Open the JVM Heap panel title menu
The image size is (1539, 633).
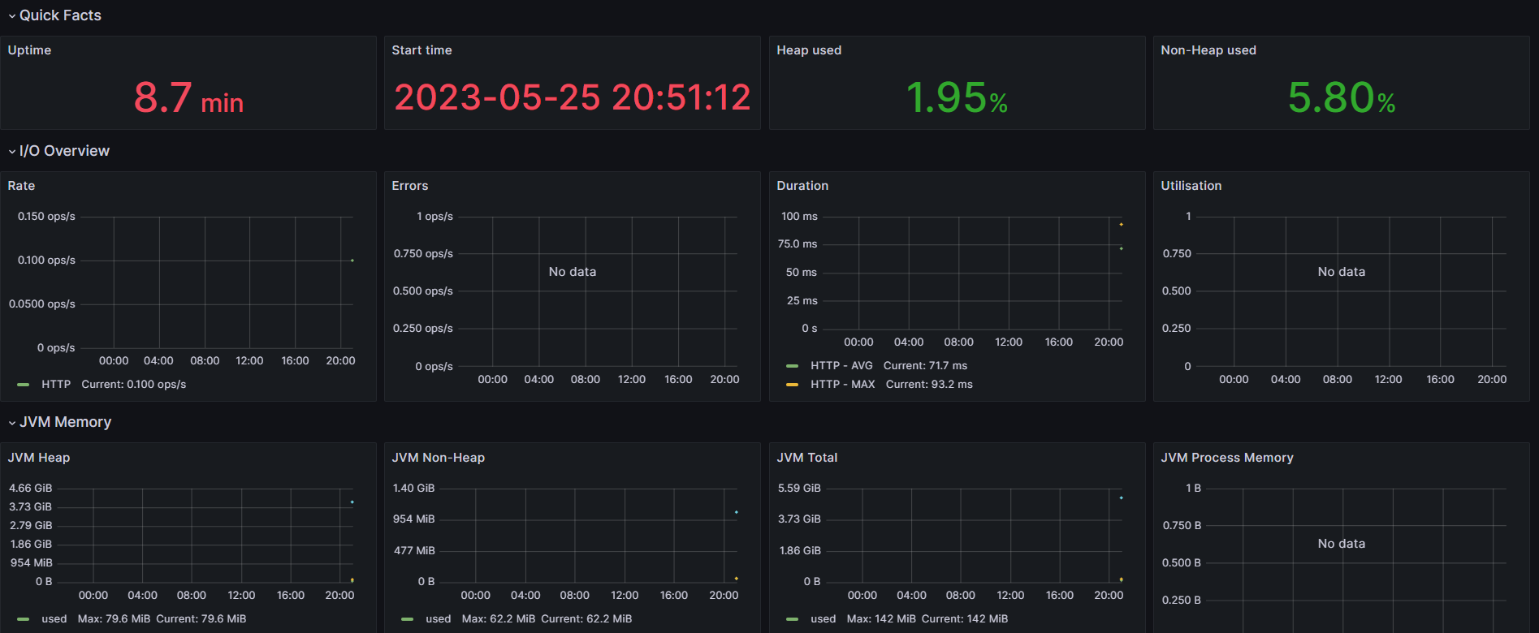39,458
